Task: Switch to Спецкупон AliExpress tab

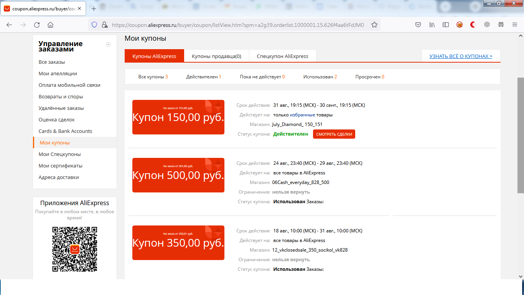Action: pos(283,56)
